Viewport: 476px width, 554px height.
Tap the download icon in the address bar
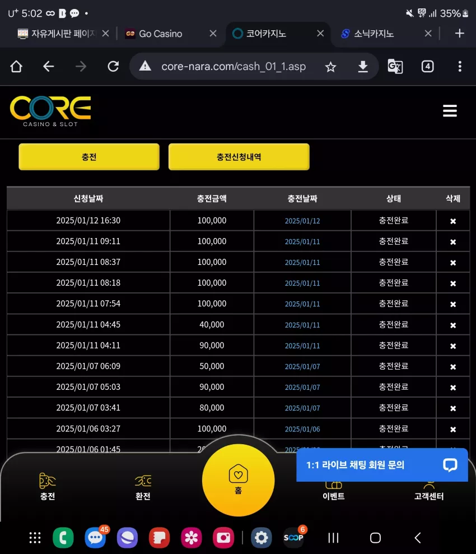pos(363,67)
